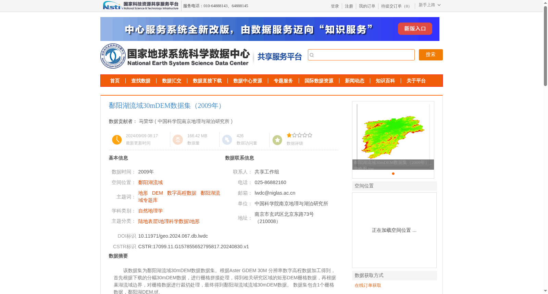Open the 查找数据 menu item
The image size is (548, 294).
[141, 81]
